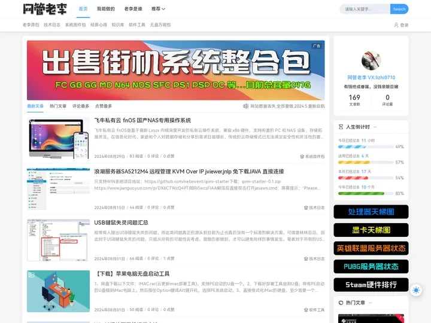Open the 系统固件包 category in sub-navigation
This screenshot has height=323, width=431.
(75, 25)
